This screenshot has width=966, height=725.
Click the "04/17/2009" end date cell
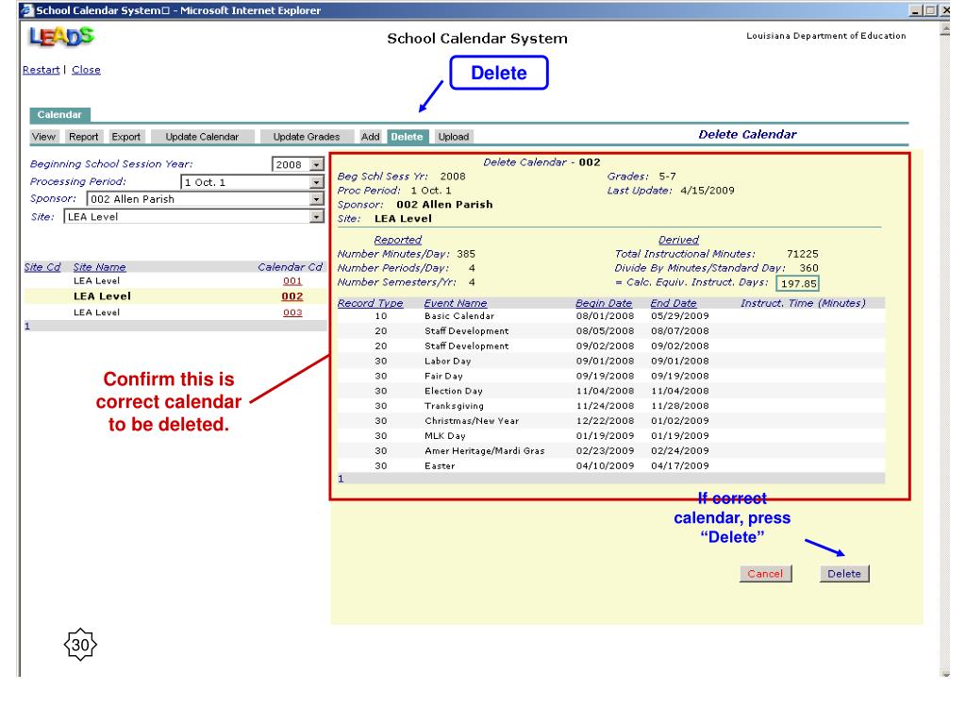[x=680, y=466]
